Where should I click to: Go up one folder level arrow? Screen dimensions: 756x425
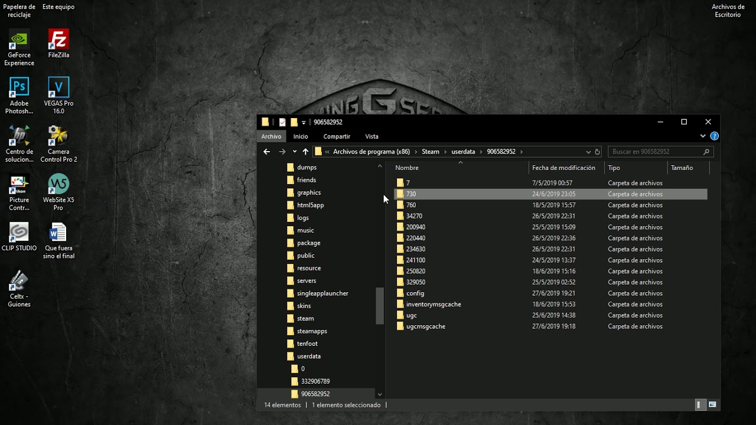coord(305,152)
